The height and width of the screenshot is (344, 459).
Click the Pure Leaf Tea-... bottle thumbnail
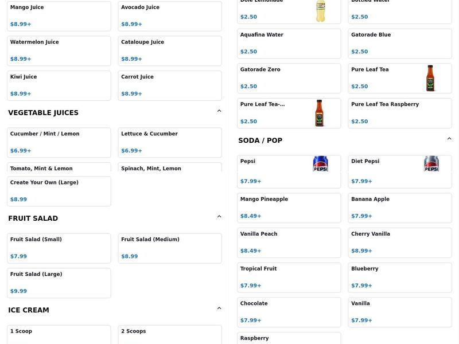click(320, 113)
